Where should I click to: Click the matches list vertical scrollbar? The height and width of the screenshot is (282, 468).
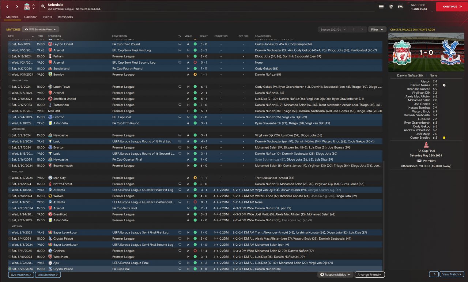[x=384, y=216]
